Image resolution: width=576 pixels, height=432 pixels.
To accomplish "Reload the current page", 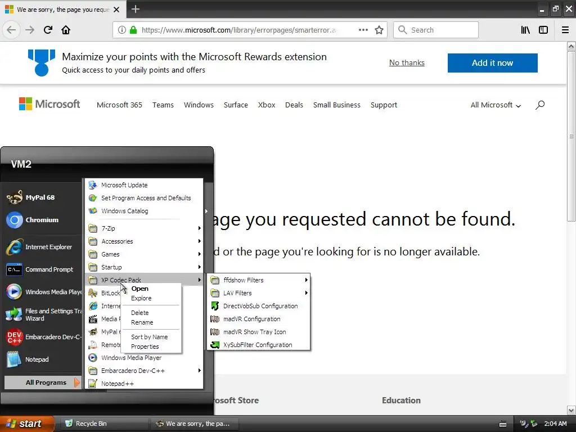I will coord(48,30).
